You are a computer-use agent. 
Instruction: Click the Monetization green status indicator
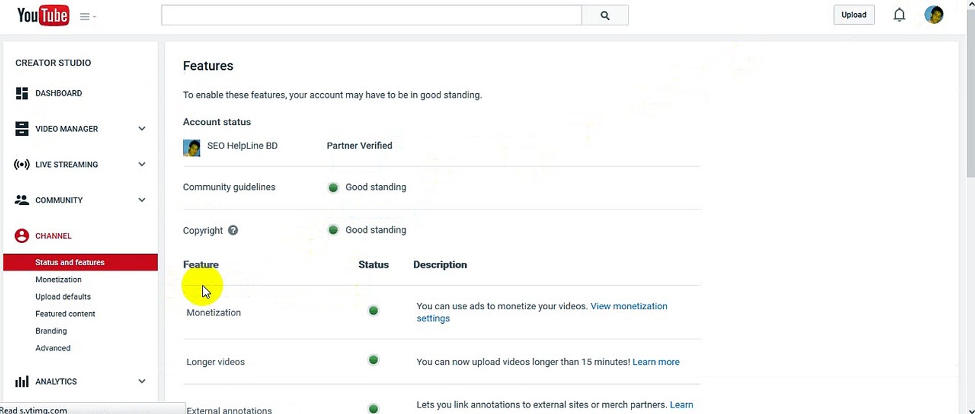tap(374, 310)
